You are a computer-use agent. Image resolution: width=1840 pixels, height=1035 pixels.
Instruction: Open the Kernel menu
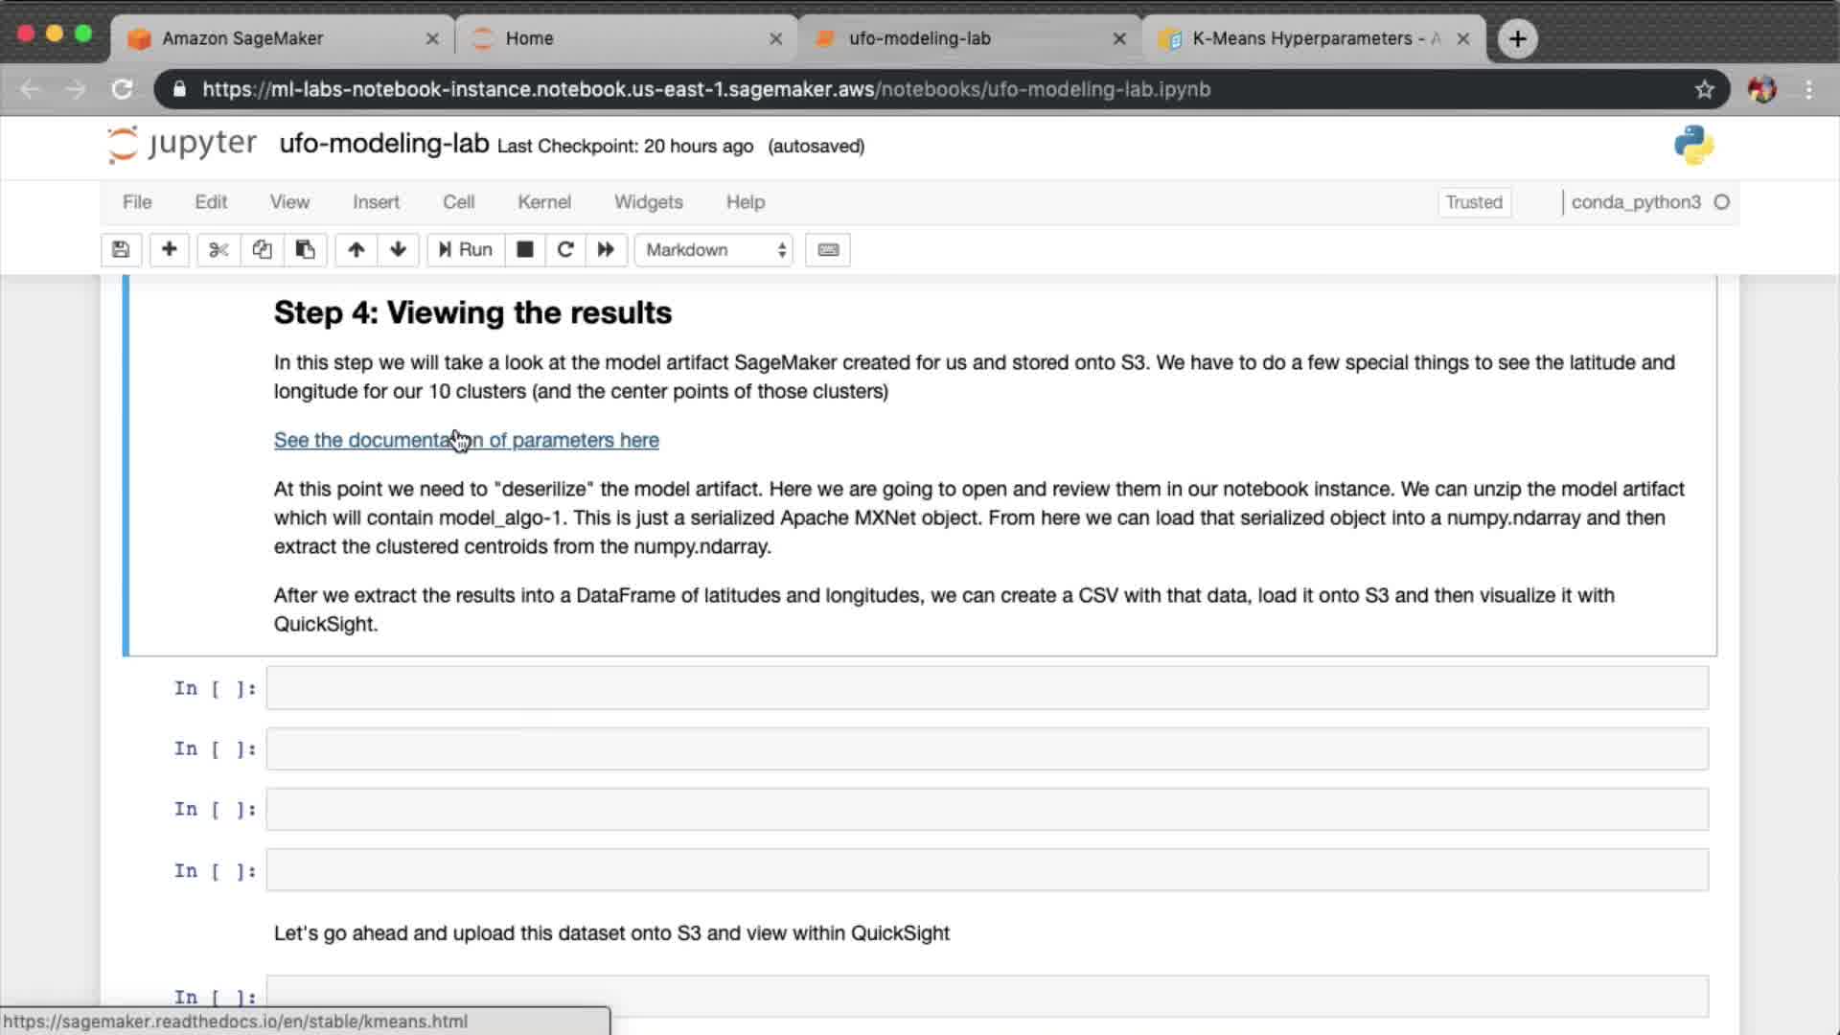[x=543, y=202]
